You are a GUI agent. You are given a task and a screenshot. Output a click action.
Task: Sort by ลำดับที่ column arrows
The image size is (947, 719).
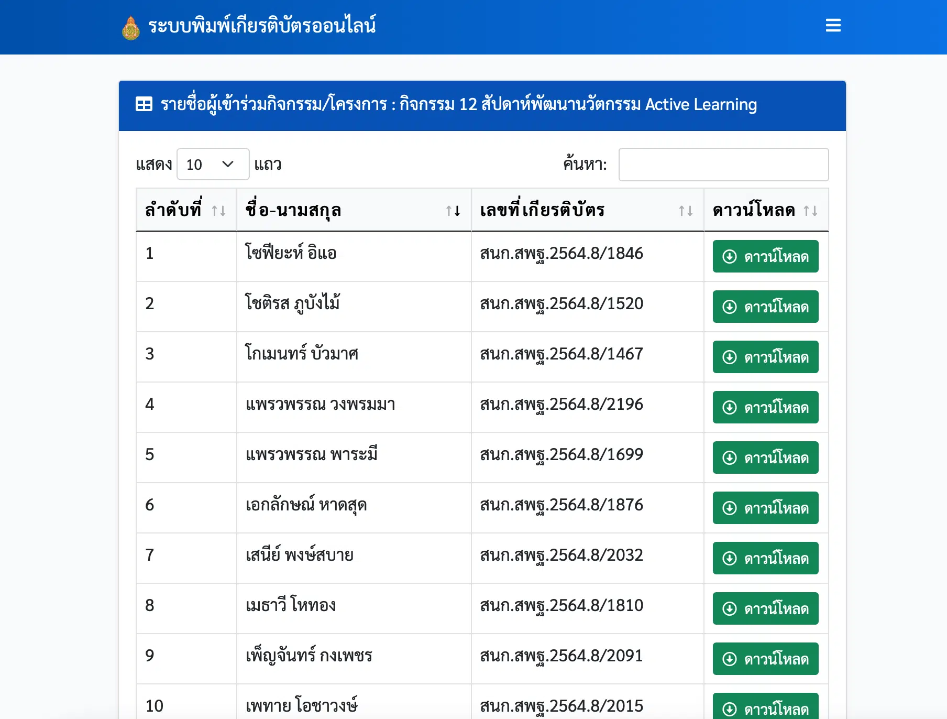[x=219, y=211]
